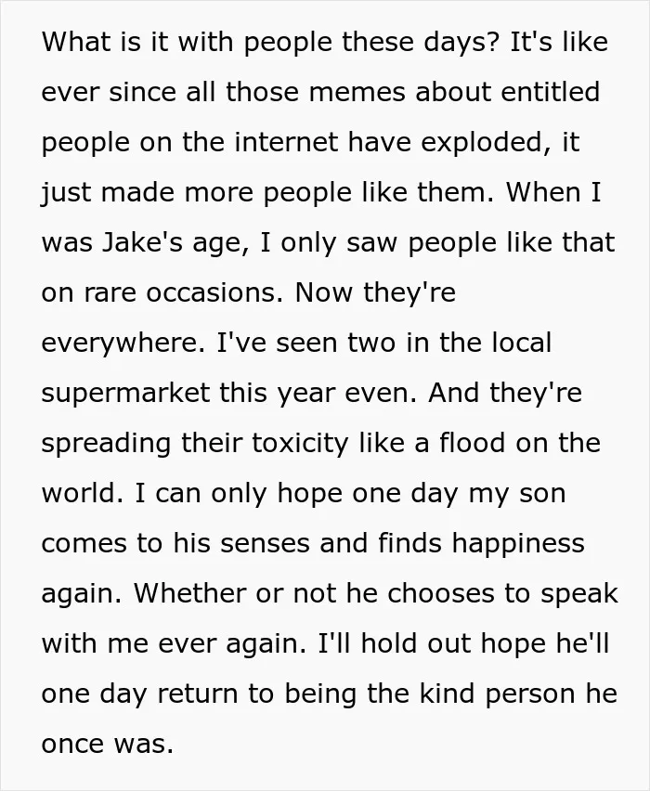
Task: Click the word "memes" in the paragraph
Action: [357, 92]
